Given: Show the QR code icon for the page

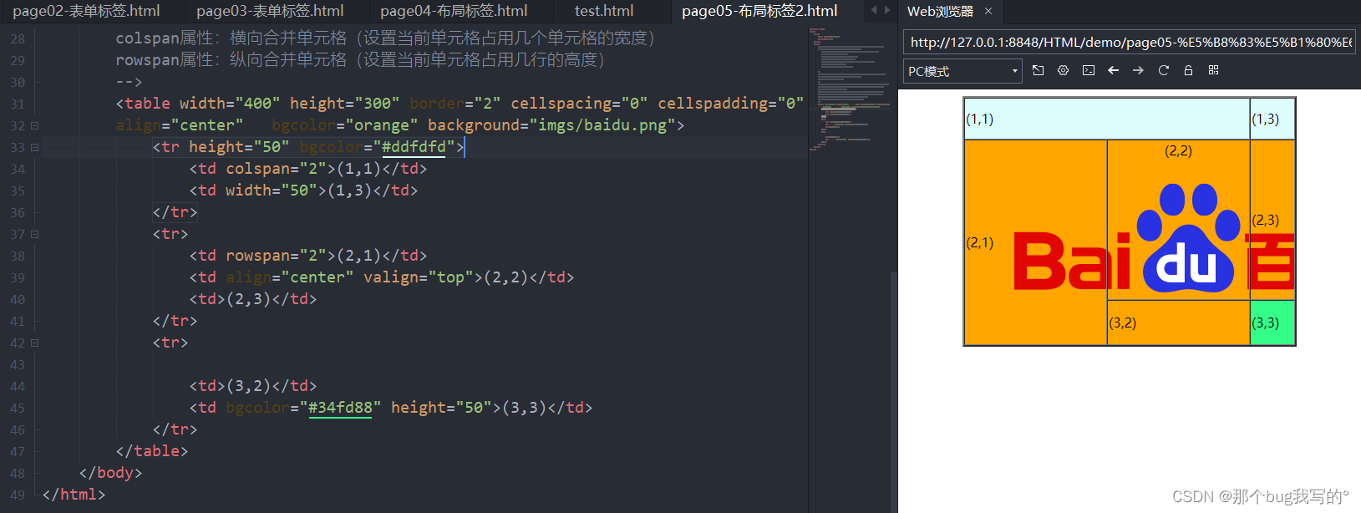Looking at the screenshot, I should click(1213, 70).
